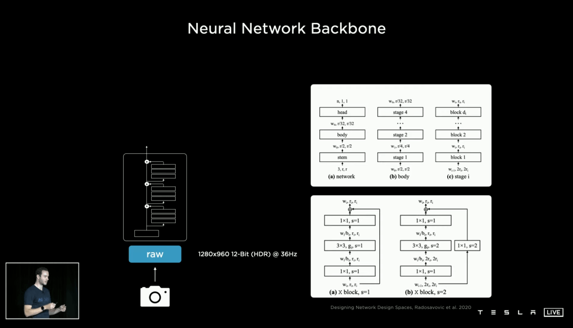Click the block d_i box
This screenshot has height=328, width=573.
click(458, 113)
